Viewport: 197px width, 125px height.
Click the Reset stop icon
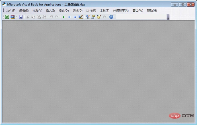coord(75,17)
